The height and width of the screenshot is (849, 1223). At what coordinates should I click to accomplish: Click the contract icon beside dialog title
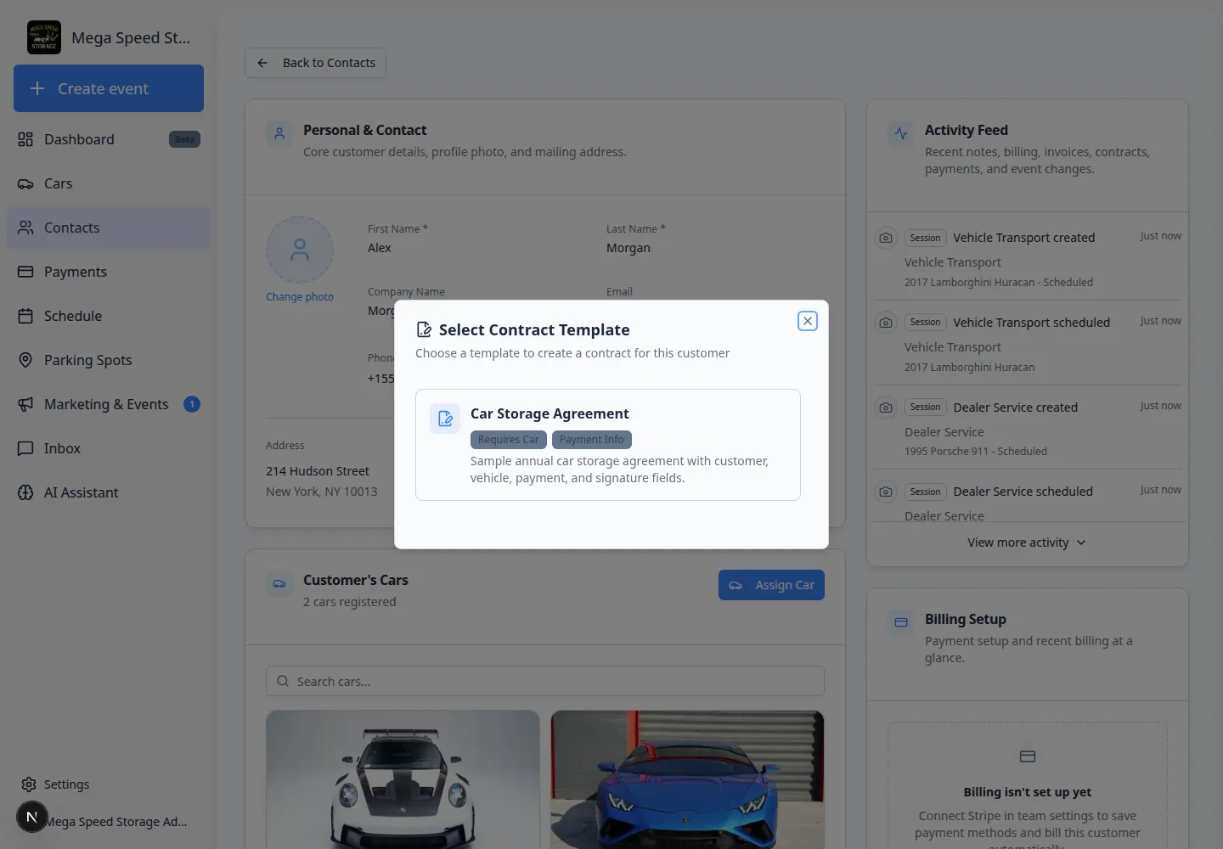click(x=424, y=329)
